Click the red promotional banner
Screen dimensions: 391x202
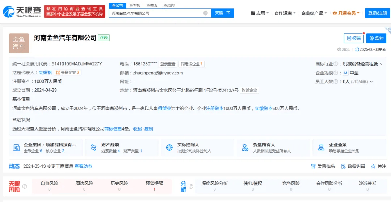(x=75, y=12)
